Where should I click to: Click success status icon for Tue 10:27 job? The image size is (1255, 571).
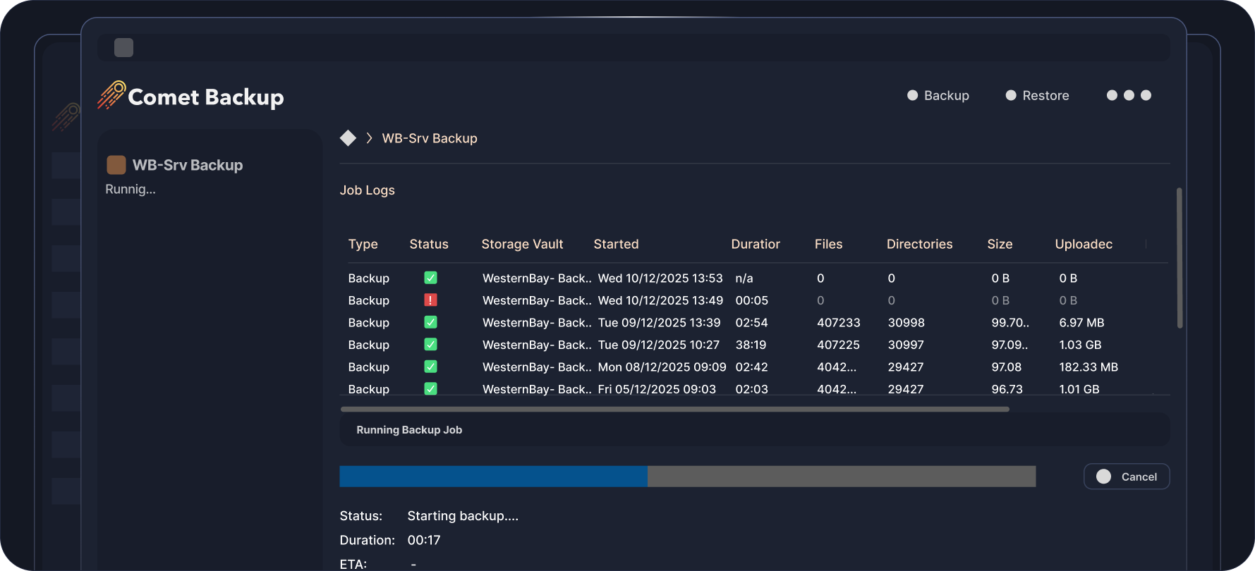430,344
